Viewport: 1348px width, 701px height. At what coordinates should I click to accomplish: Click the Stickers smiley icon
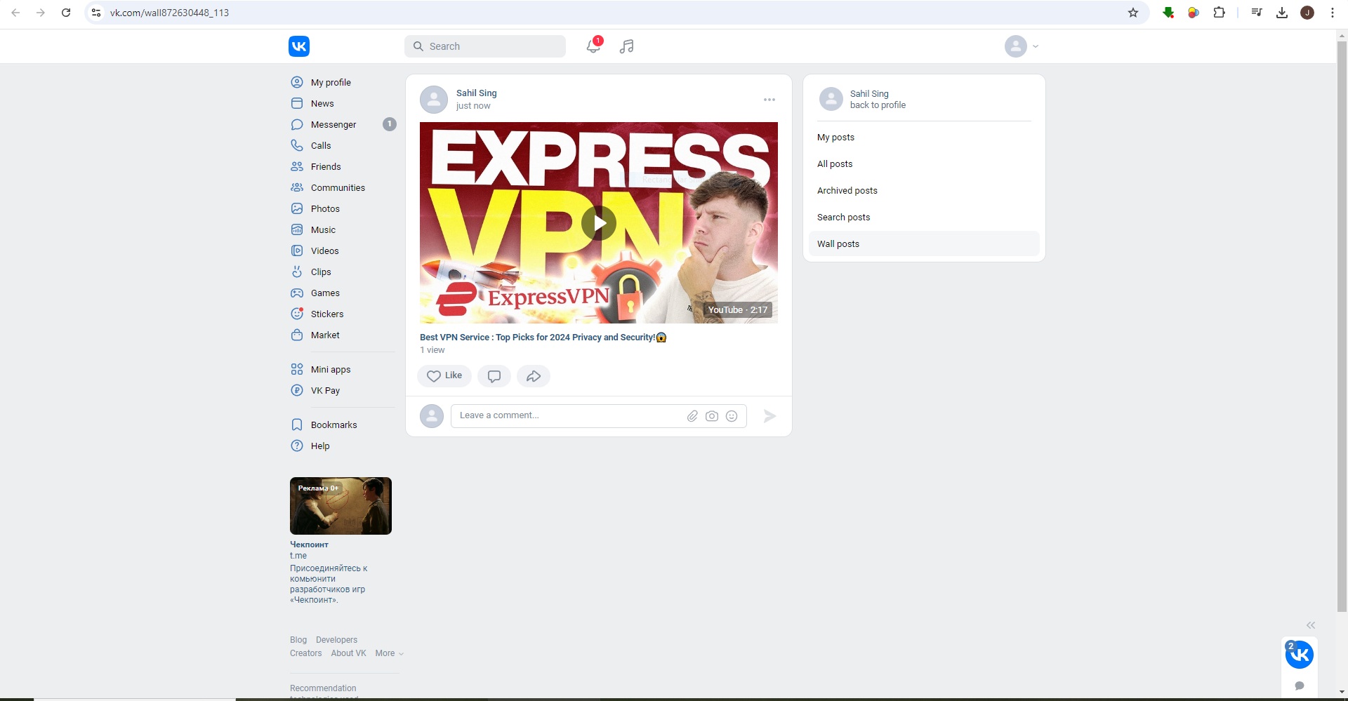[297, 314]
